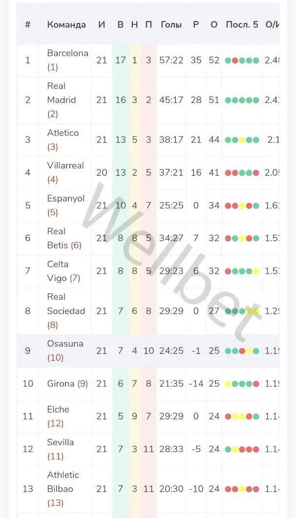The width and height of the screenshot is (296, 518).
Task: Click the yellow form dot in Osasuna's row
Action: 249,351
